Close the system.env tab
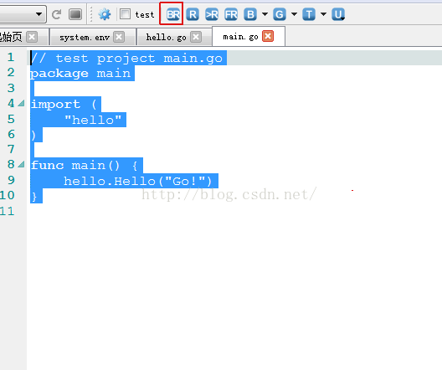 coord(119,37)
